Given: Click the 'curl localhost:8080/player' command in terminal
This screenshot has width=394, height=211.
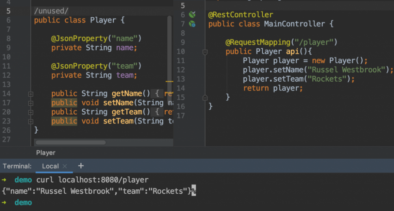Looking at the screenshot, I should coord(93,180).
